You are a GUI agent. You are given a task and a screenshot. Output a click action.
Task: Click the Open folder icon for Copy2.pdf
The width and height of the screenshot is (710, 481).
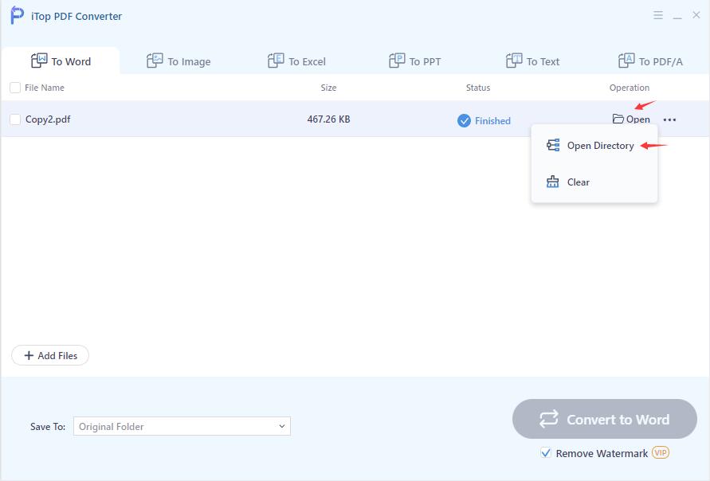pos(618,119)
